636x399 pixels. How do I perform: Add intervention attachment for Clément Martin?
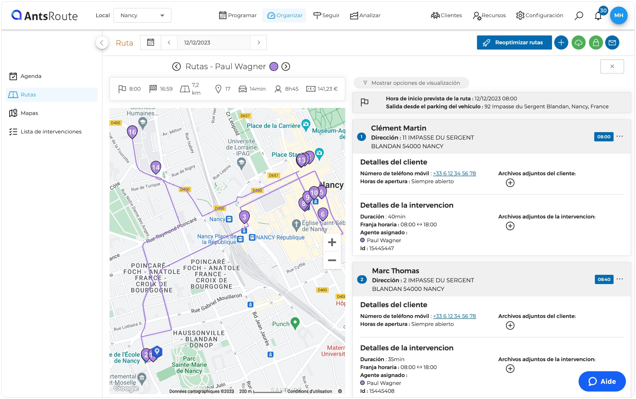click(510, 226)
